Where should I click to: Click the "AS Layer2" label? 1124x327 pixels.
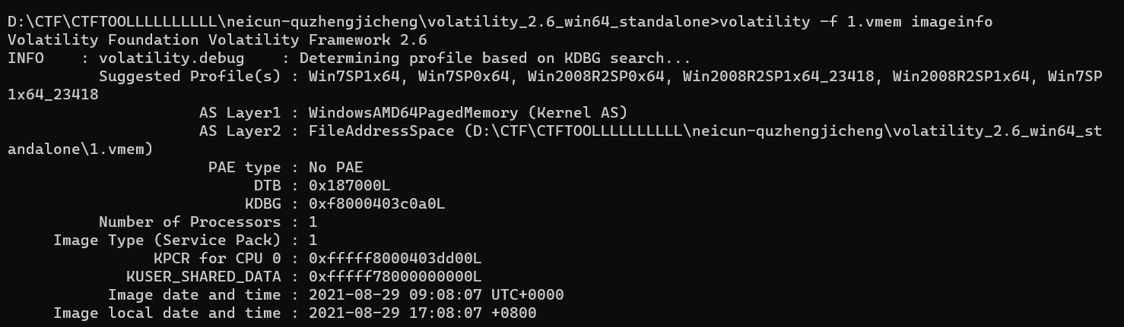tap(240, 130)
